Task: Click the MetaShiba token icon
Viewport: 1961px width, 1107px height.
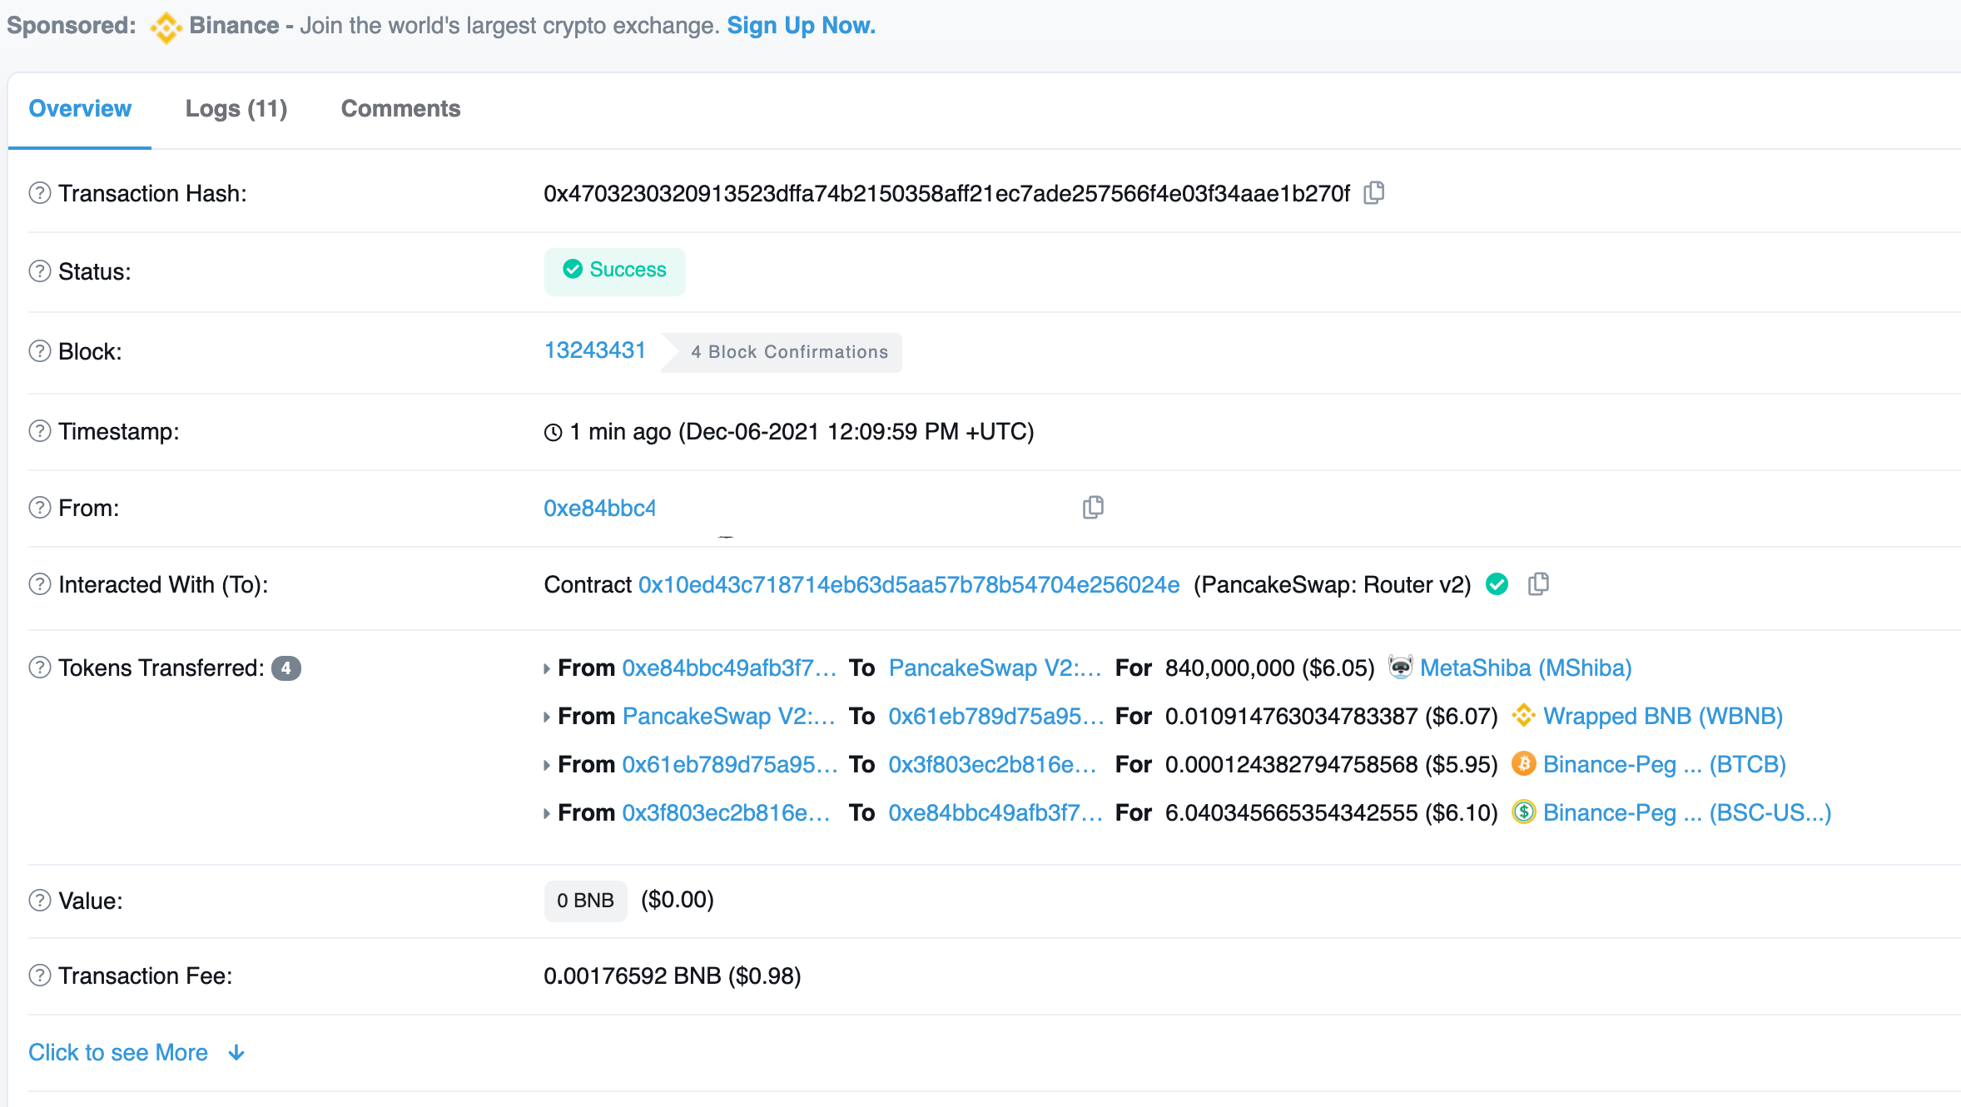Action: pos(1400,668)
